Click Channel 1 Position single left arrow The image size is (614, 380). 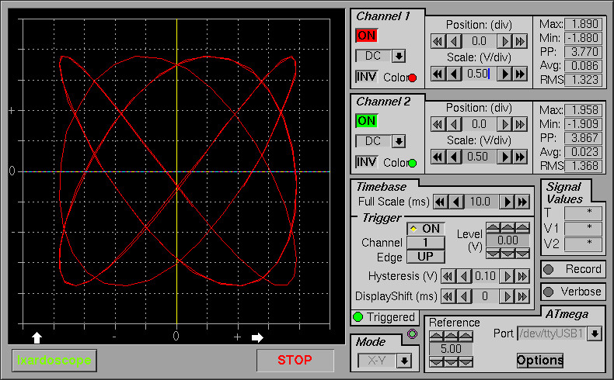(453, 41)
